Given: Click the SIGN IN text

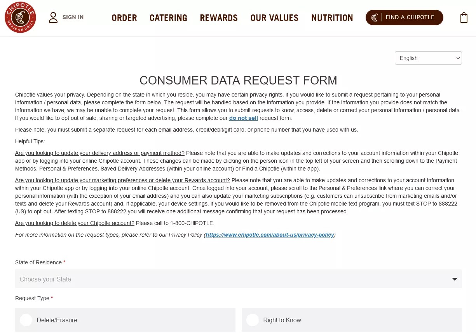Looking at the screenshot, I should click(73, 17).
